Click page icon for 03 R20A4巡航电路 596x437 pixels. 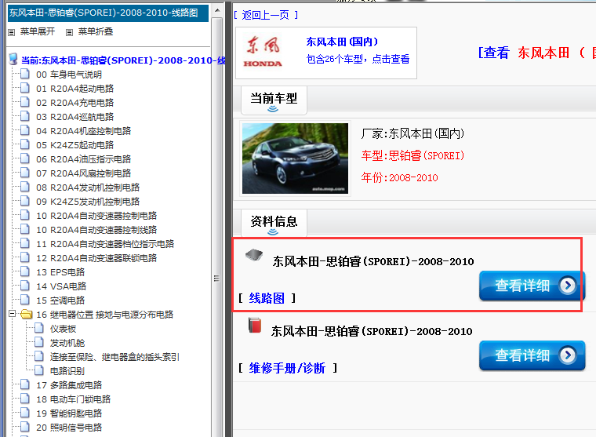point(25,116)
